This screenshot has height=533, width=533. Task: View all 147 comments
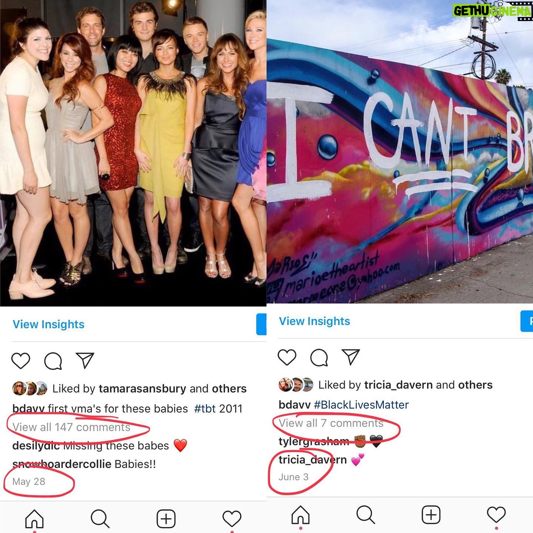[71, 427]
